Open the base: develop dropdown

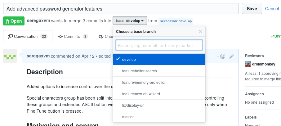pos(129,21)
